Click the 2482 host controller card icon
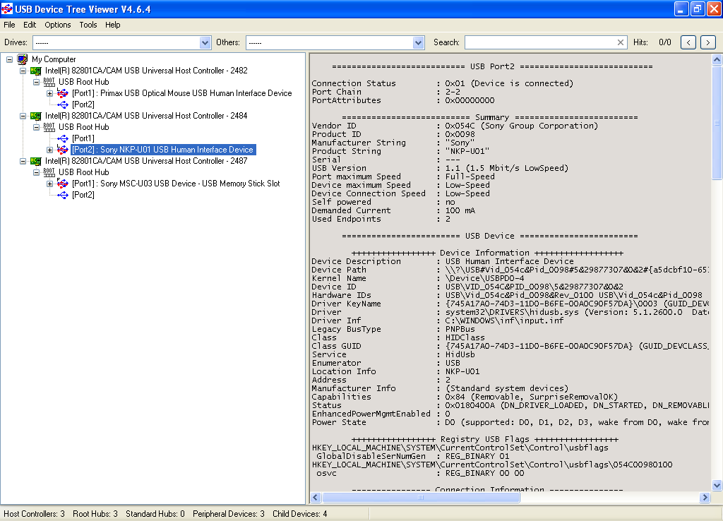The image size is (723, 521). pos(36,71)
